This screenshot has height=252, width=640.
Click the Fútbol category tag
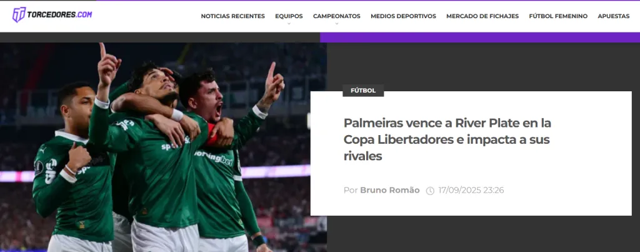363,91
